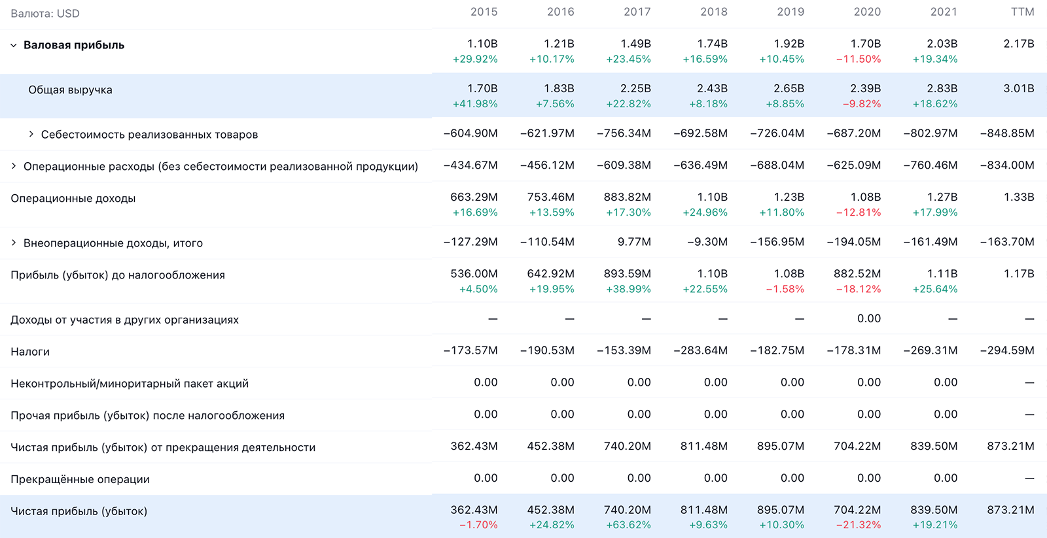1047x538 pixels.
Task: Select the 2017 column header
Action: click(x=637, y=12)
